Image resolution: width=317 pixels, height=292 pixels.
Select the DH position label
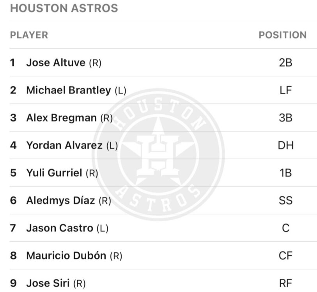click(285, 146)
